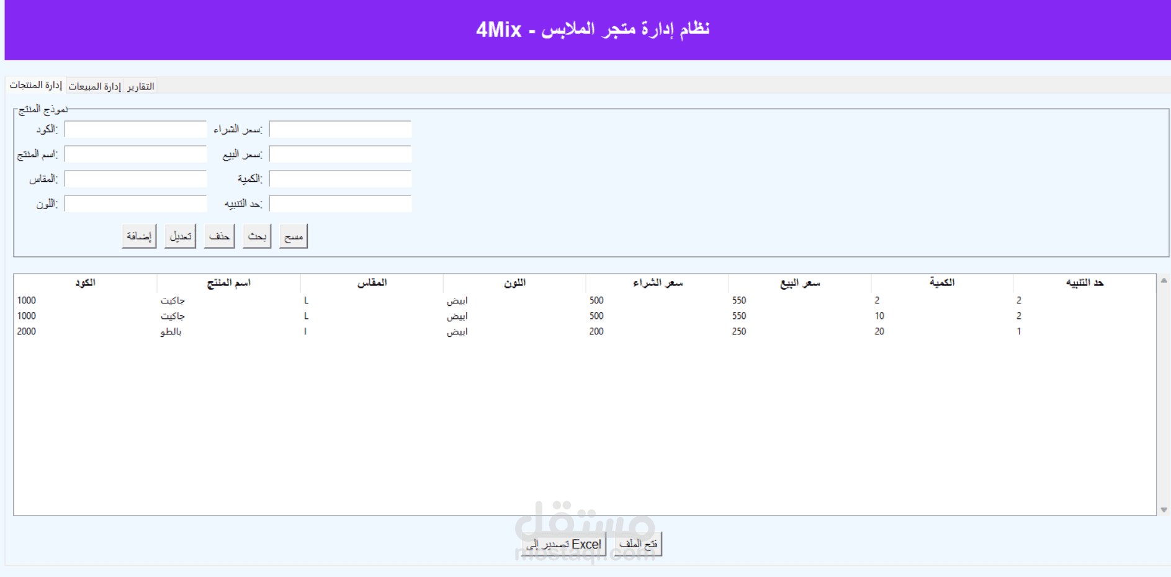Open the إدارة المبيعات tab

click(x=94, y=86)
